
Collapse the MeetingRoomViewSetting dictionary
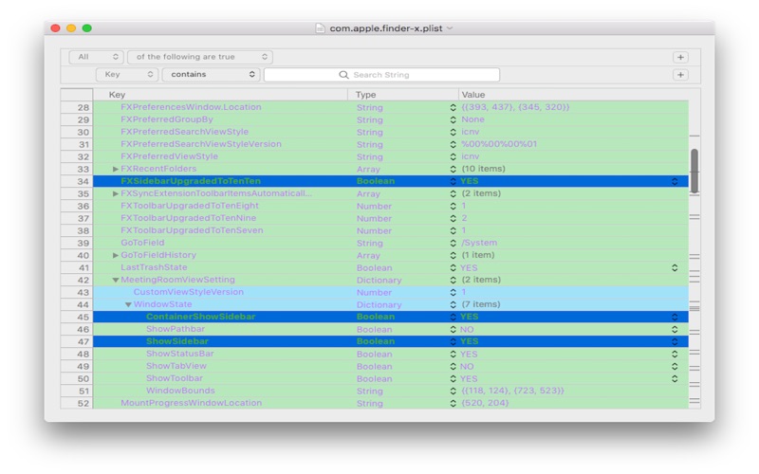tap(116, 280)
